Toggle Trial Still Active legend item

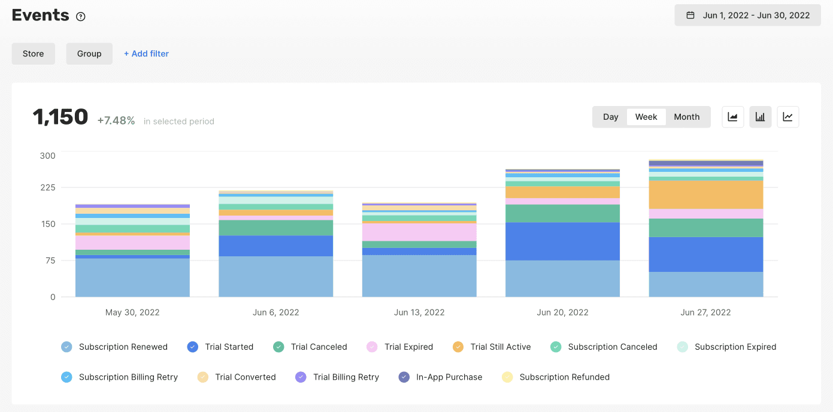coord(458,347)
